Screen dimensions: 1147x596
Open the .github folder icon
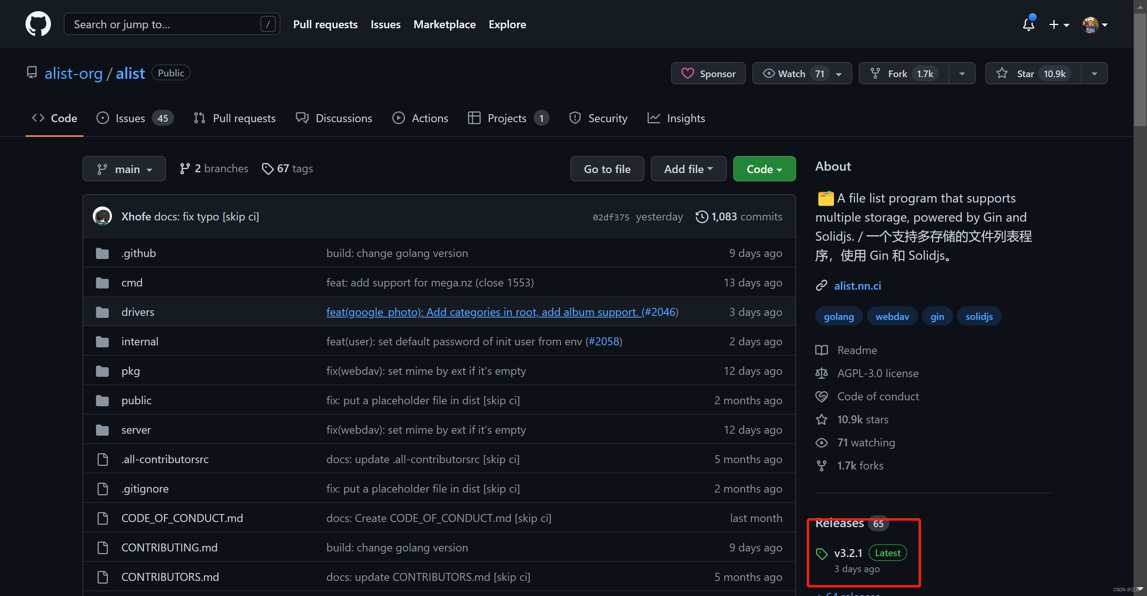102,253
